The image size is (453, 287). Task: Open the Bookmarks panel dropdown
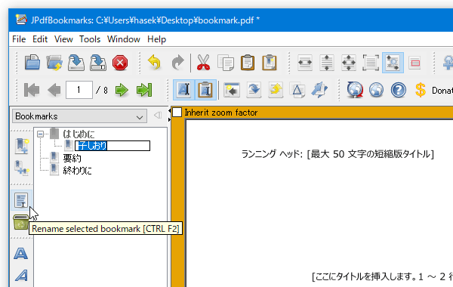[79, 116]
